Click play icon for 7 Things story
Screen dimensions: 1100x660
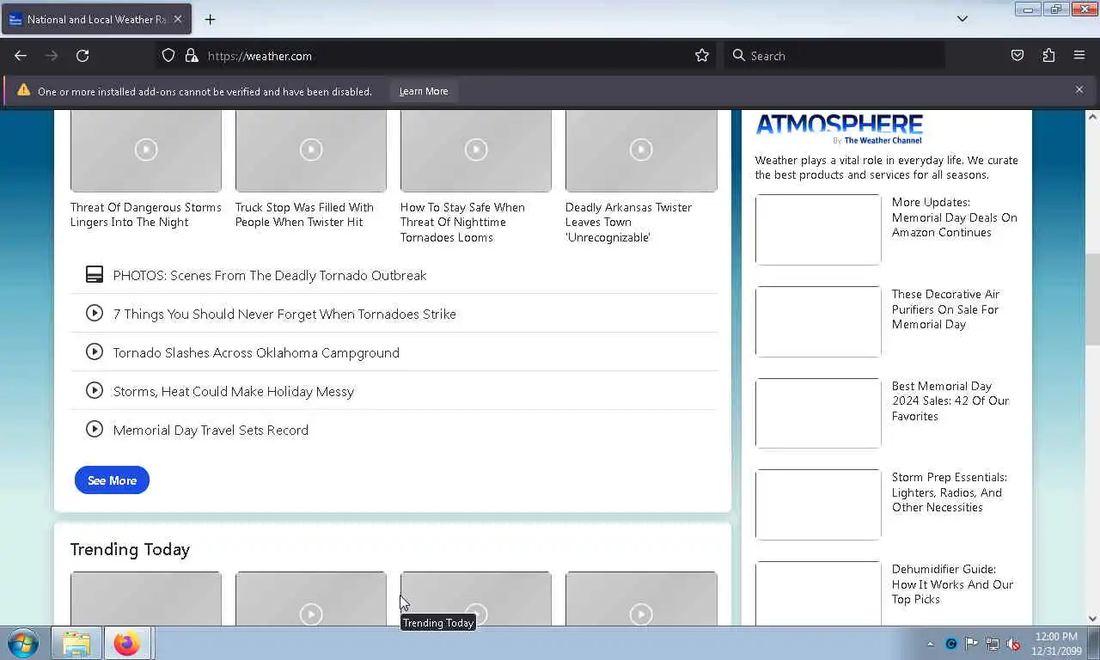pos(95,314)
